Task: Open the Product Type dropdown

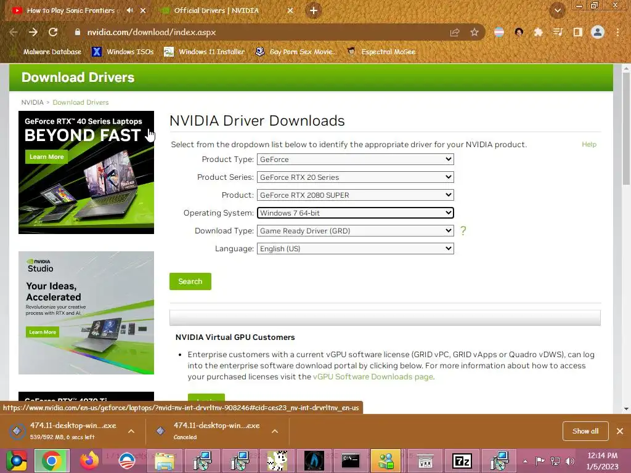Action: pos(356,160)
